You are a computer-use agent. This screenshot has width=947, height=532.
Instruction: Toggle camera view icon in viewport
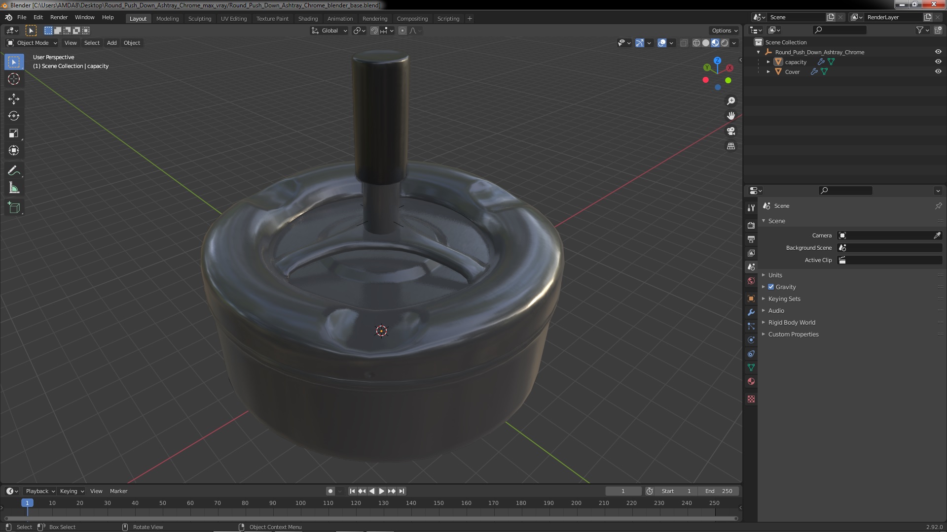pos(731,131)
